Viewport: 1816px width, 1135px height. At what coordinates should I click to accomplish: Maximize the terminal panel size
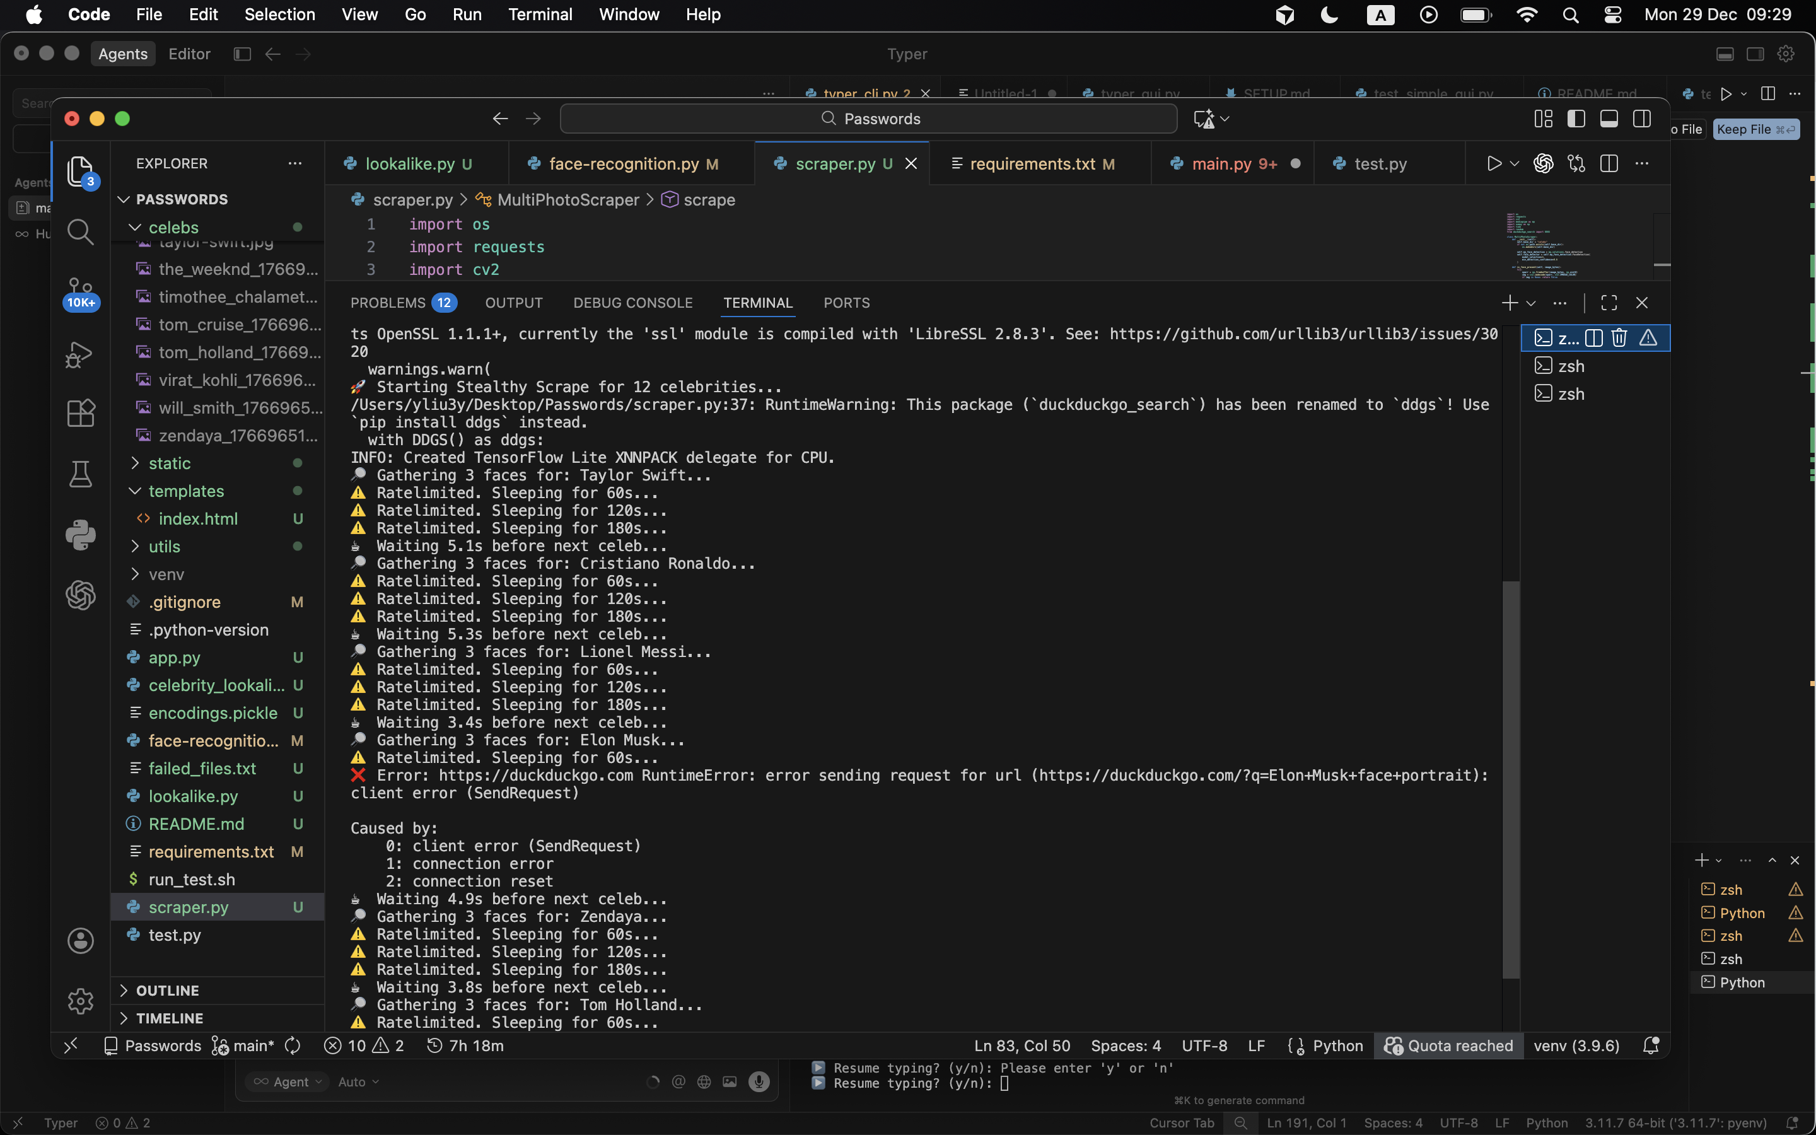1609,303
